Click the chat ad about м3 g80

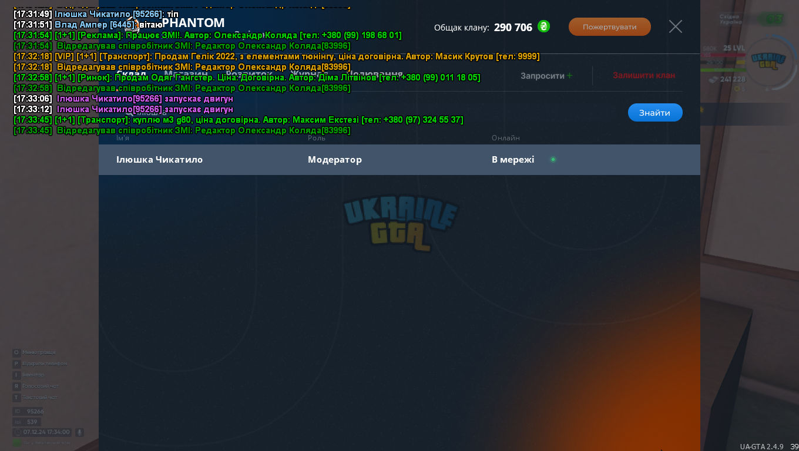click(x=239, y=120)
